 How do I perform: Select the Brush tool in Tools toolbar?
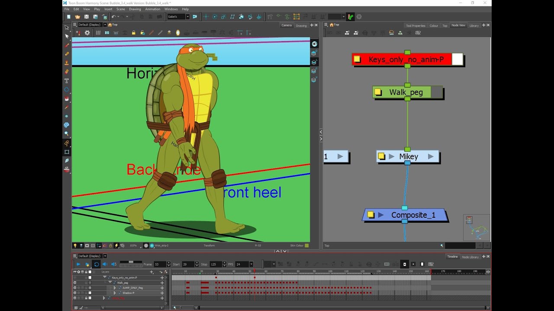67,45
